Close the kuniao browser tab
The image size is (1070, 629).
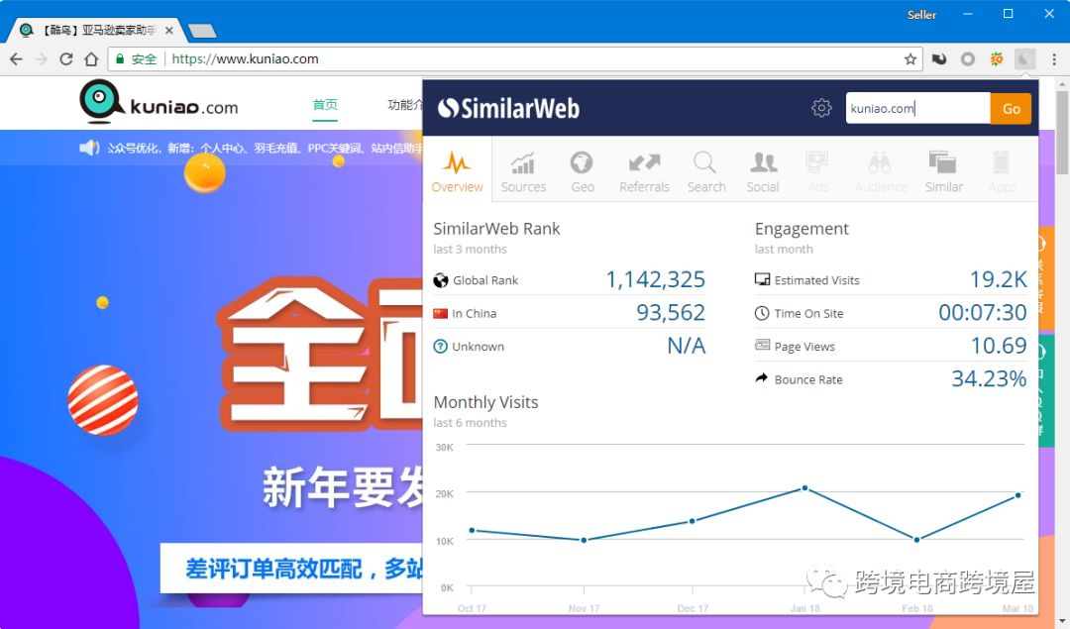(169, 31)
